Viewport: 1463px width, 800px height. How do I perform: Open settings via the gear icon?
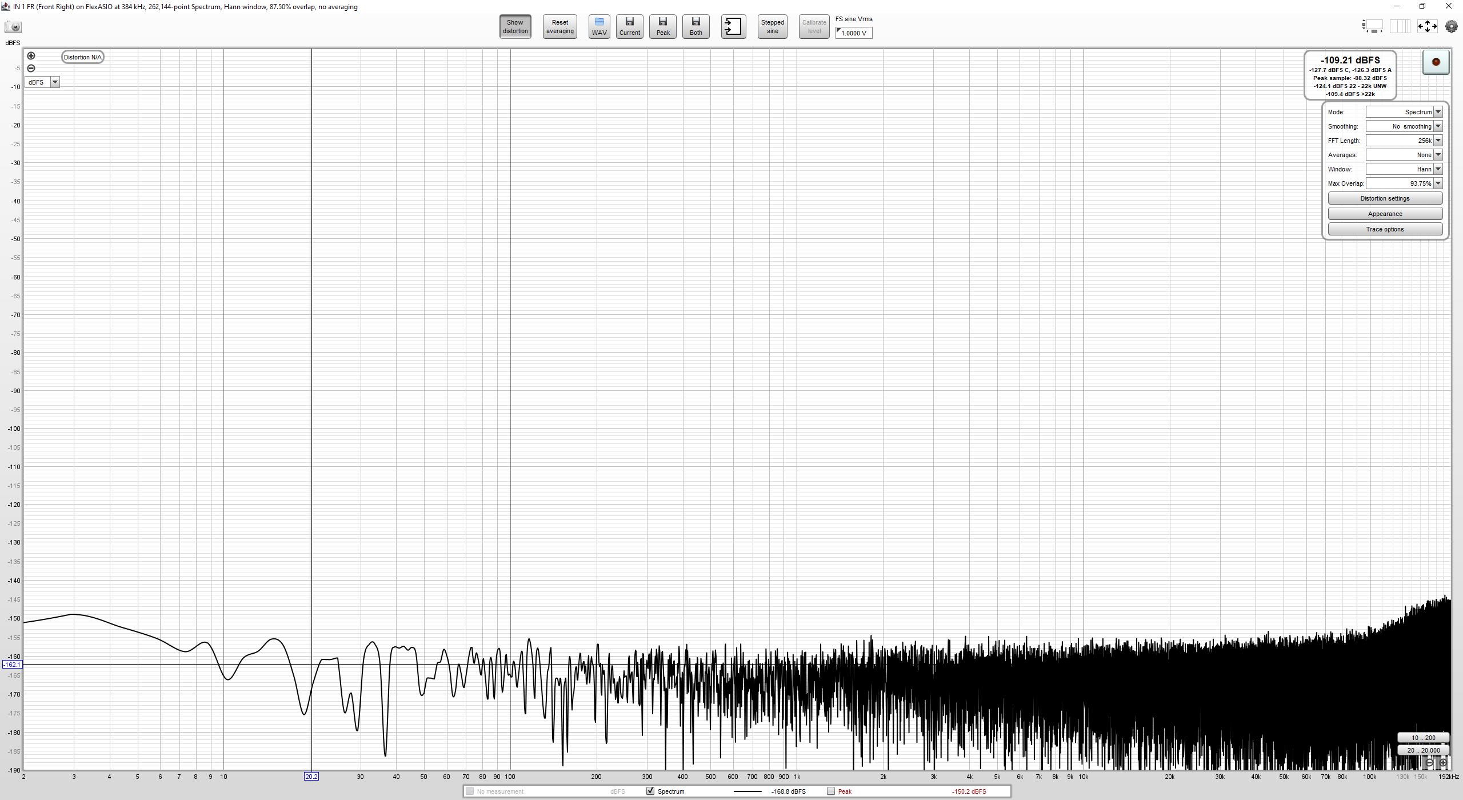point(1451,26)
